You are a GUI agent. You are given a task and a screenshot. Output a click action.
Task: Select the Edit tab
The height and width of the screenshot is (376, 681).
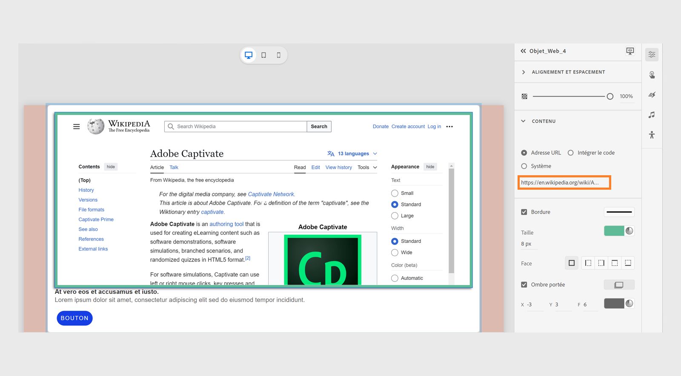coord(316,168)
